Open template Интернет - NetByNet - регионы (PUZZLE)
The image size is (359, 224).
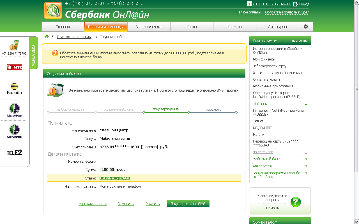coord(278,112)
